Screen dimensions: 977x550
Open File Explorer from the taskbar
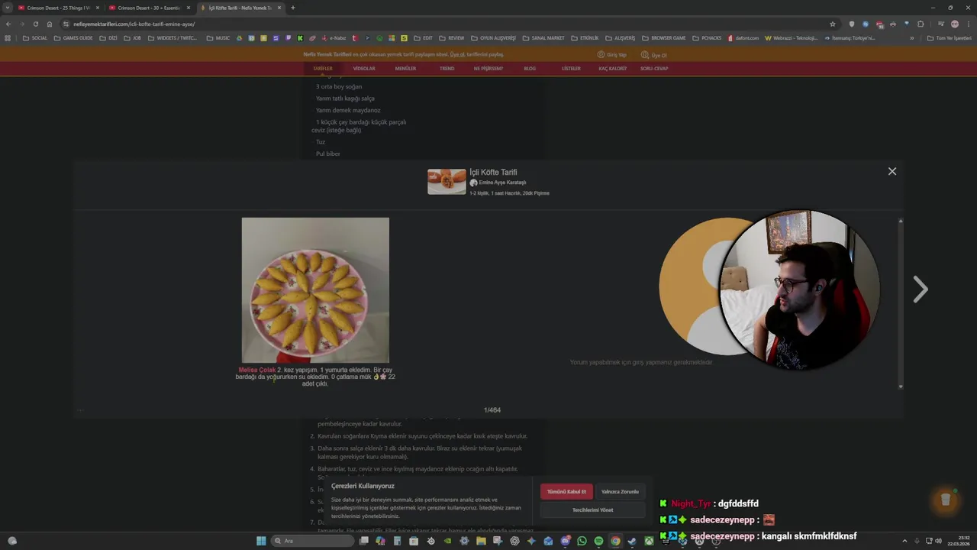pyautogui.click(x=481, y=541)
